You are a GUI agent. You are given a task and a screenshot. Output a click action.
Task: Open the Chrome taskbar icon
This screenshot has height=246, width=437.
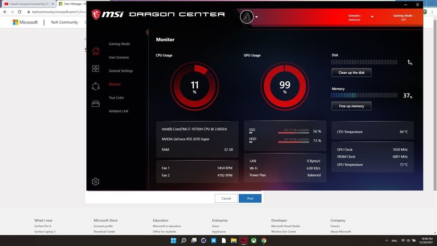pyautogui.click(x=264, y=240)
